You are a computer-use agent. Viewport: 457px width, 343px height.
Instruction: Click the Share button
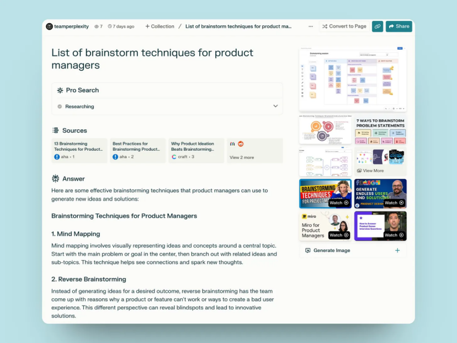tap(398, 27)
